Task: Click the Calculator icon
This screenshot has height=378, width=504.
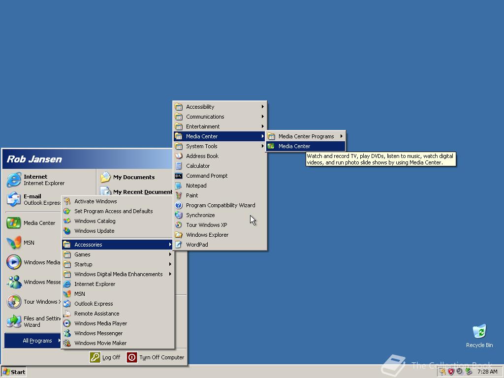Action: pyautogui.click(x=179, y=166)
